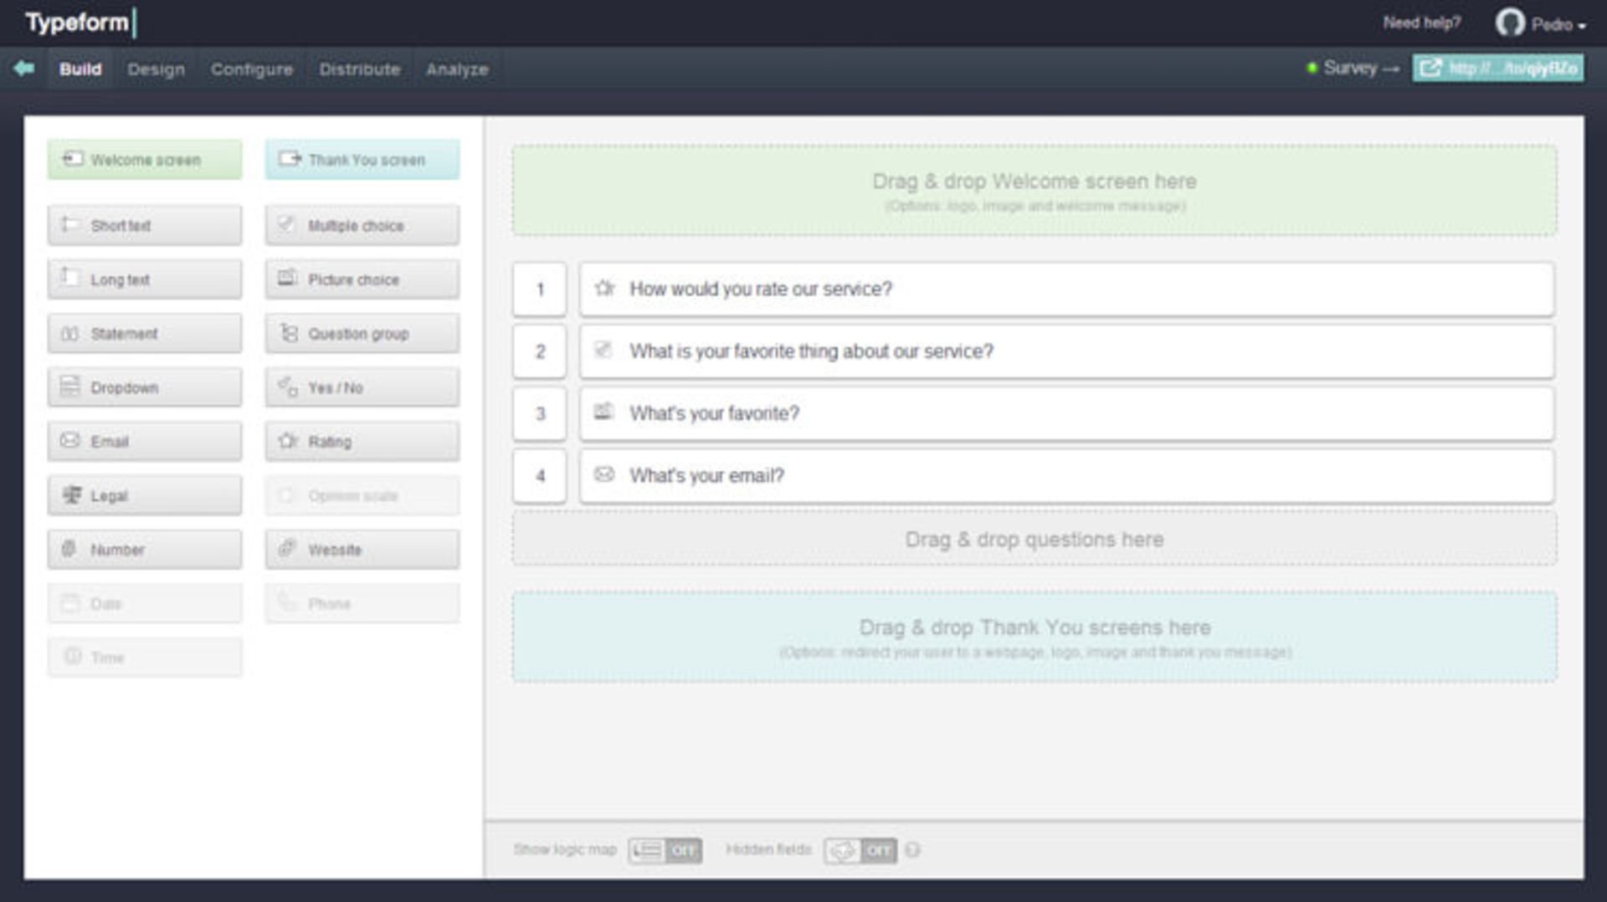The width and height of the screenshot is (1607, 902).
Task: Switch to the Design tab
Action: pyautogui.click(x=156, y=69)
